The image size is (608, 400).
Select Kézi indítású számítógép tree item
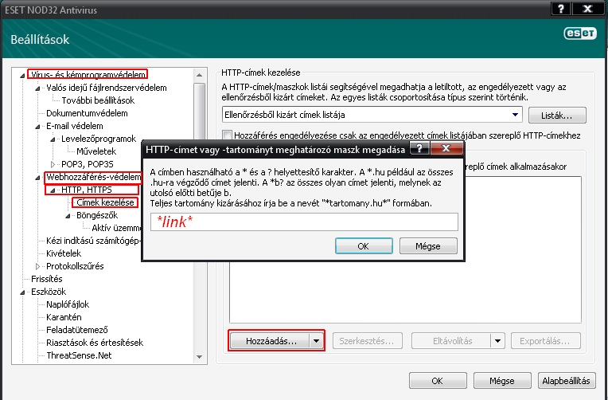[x=93, y=241]
